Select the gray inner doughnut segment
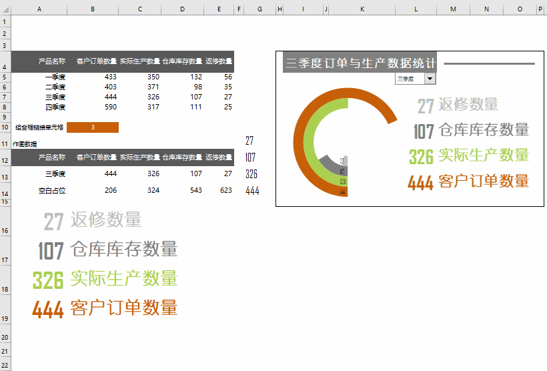This screenshot has width=547, height=371. click(333, 165)
